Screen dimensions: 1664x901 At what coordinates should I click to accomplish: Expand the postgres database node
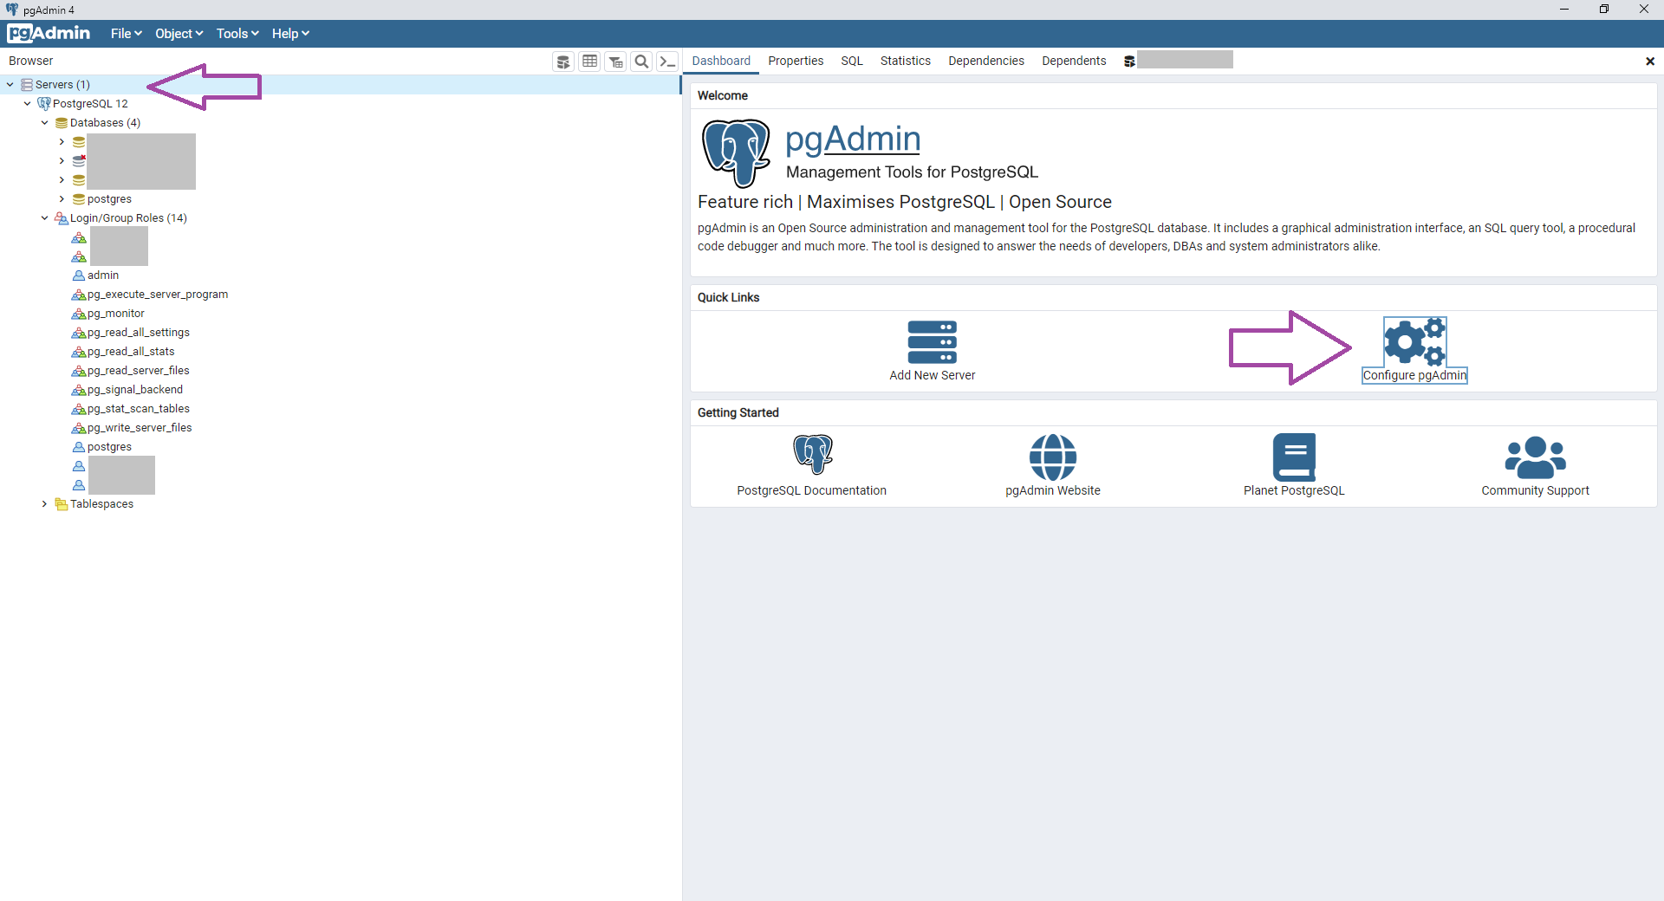pos(62,199)
